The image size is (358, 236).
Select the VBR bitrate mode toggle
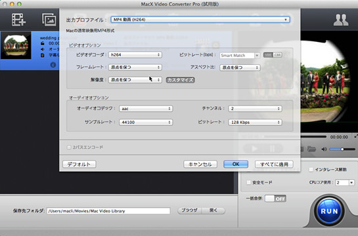coord(268,55)
